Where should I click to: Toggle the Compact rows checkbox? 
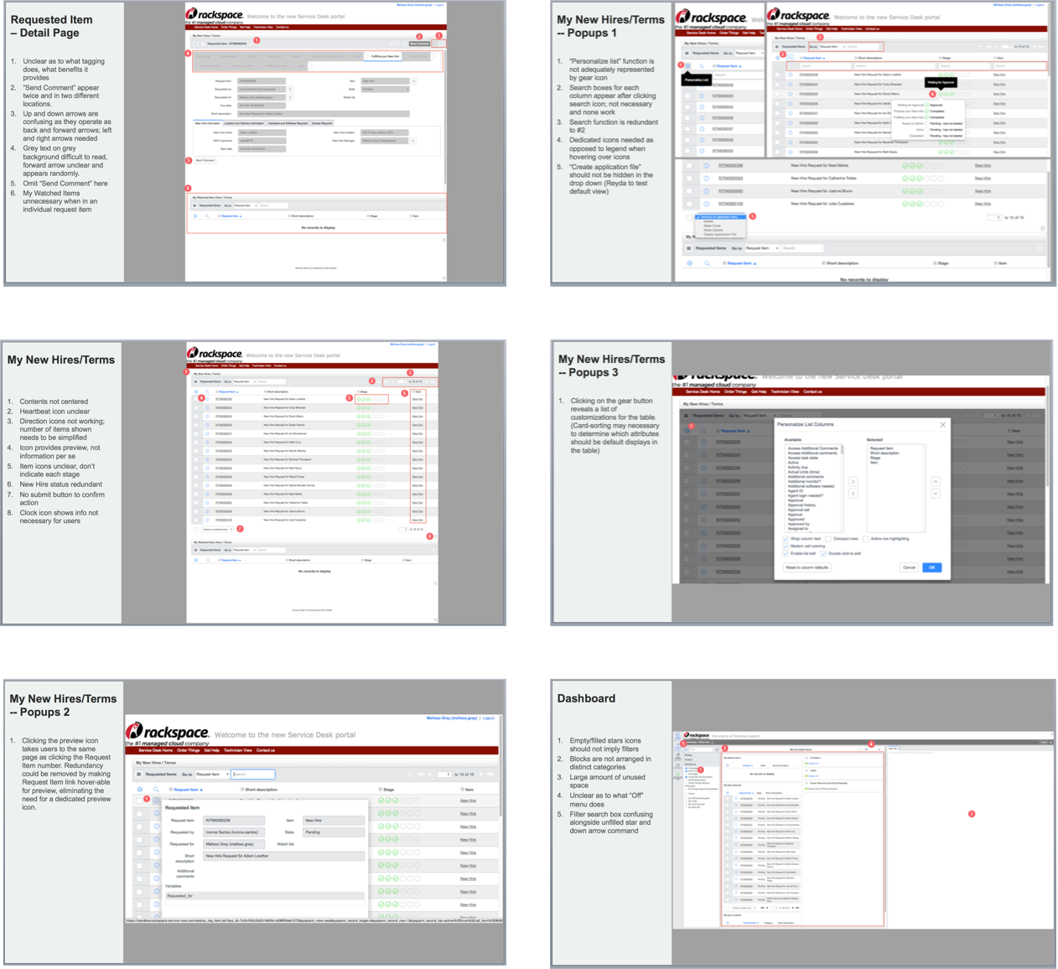tap(828, 539)
